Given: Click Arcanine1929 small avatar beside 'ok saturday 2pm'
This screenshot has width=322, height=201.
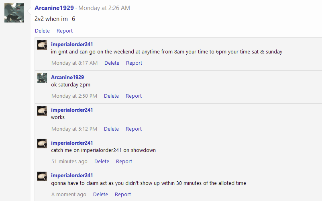Looking at the screenshot, I should coord(42,78).
